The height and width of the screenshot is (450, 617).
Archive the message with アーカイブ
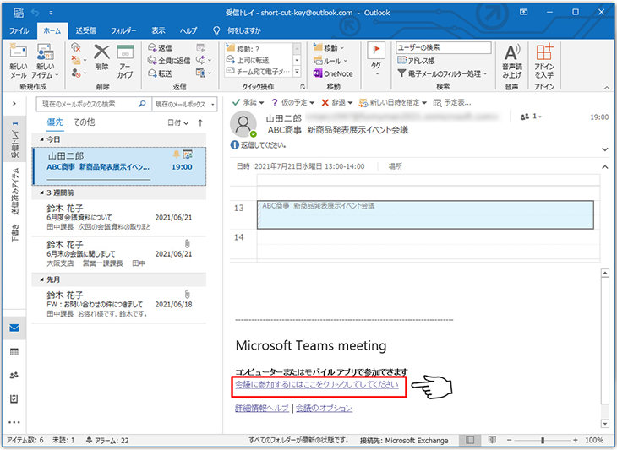[x=125, y=62]
